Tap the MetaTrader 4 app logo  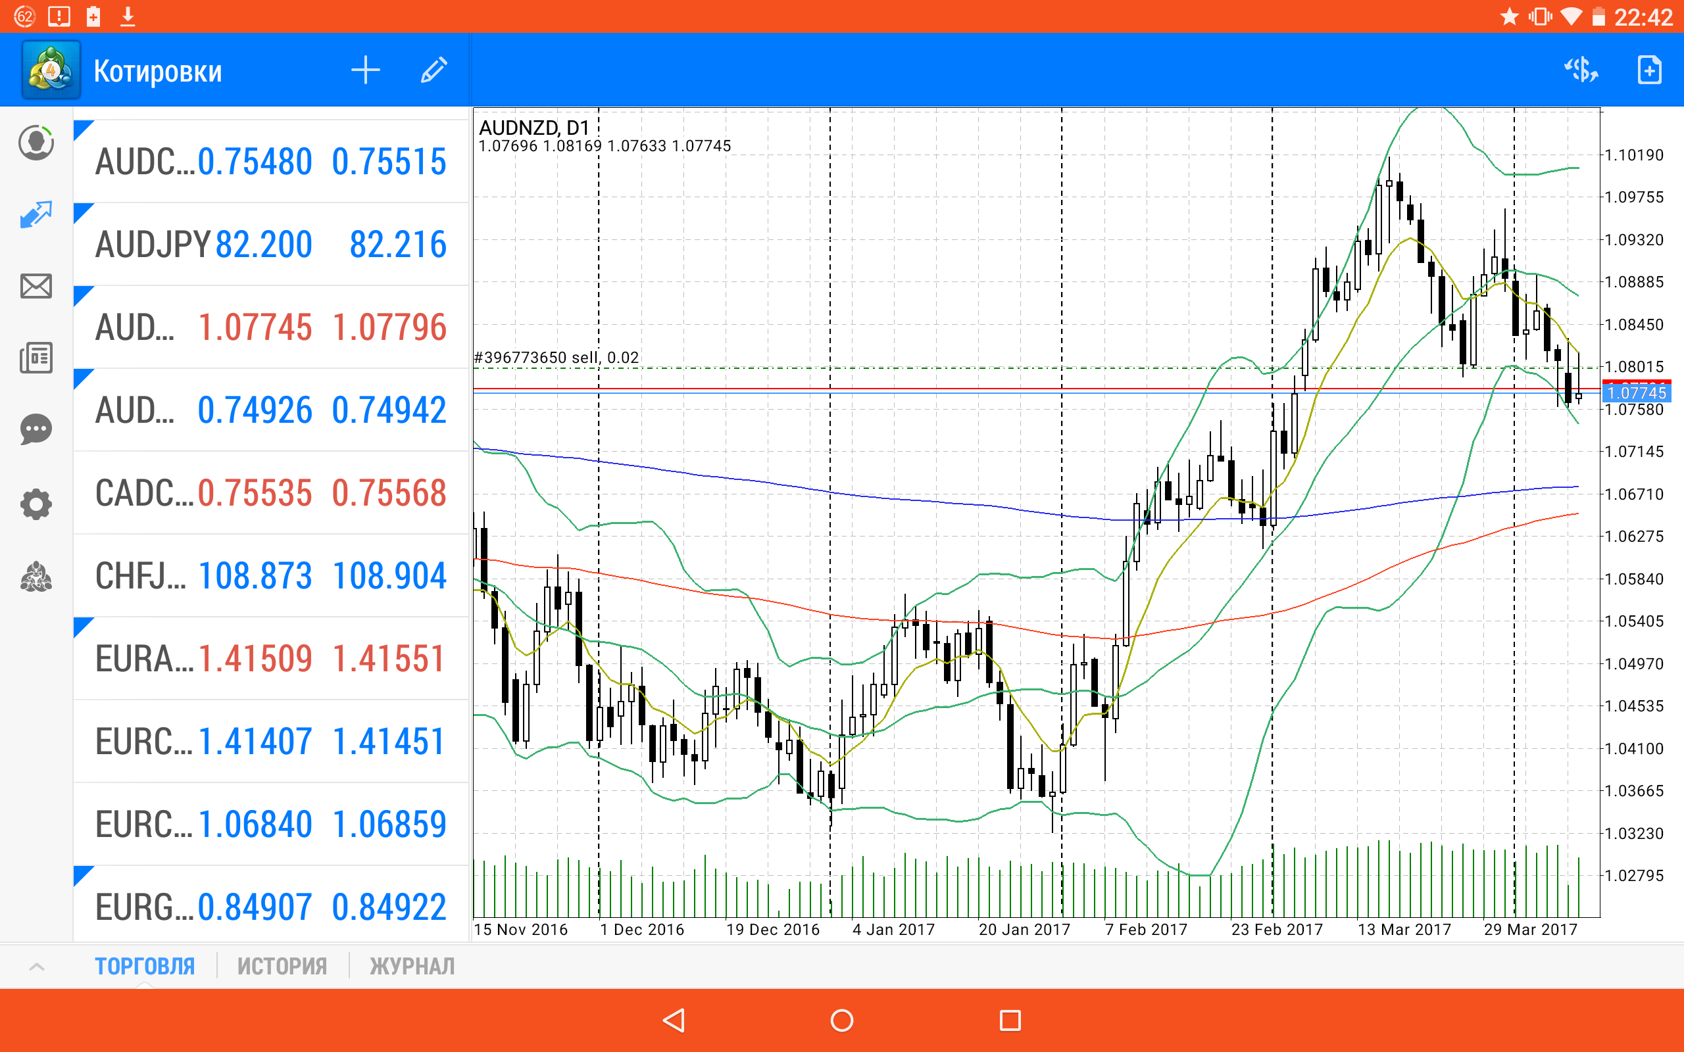pyautogui.click(x=51, y=70)
